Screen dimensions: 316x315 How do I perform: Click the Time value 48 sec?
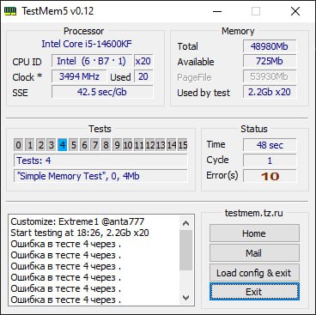click(270, 145)
